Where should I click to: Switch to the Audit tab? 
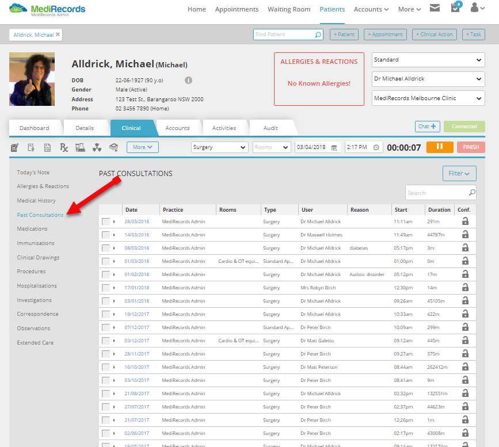(x=271, y=128)
